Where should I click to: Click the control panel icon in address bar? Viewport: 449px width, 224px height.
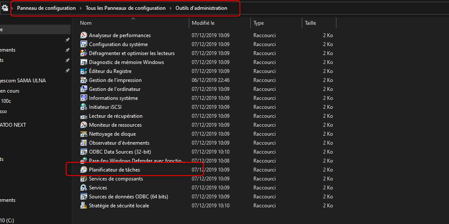(x=5, y=8)
